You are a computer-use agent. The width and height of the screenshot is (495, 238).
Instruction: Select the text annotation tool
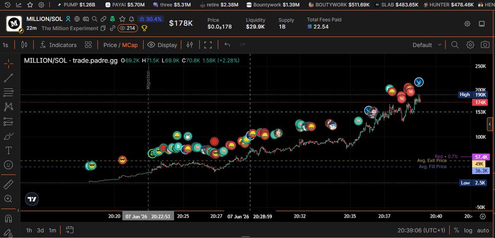point(8,150)
